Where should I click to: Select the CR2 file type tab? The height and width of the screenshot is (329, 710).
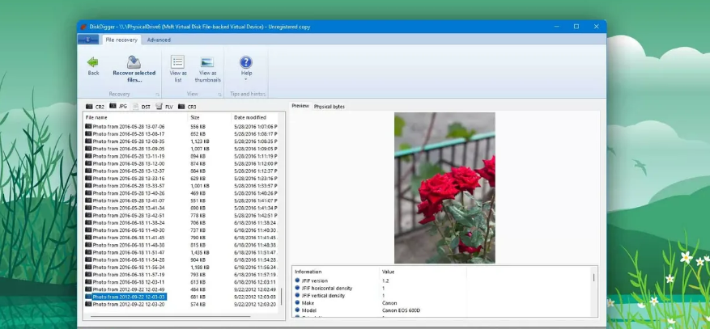95,107
